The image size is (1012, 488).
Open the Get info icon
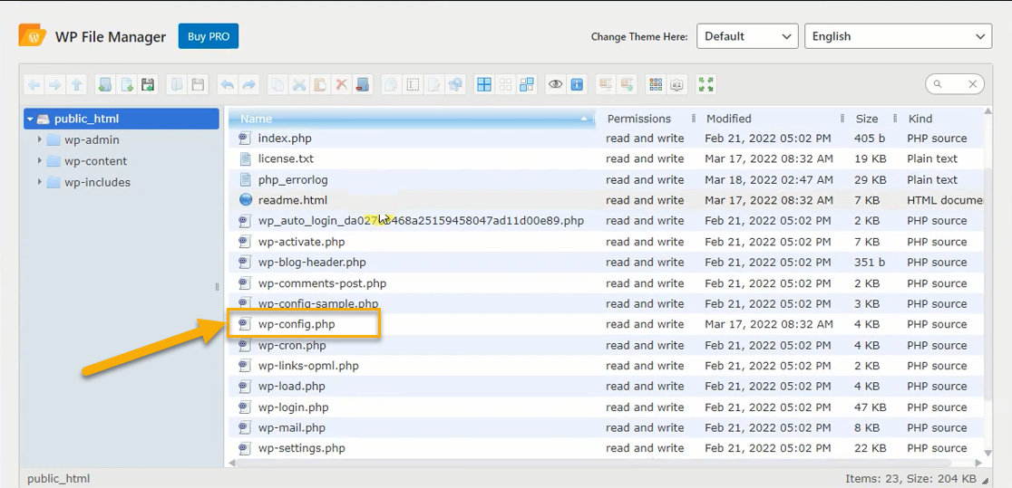click(x=577, y=84)
